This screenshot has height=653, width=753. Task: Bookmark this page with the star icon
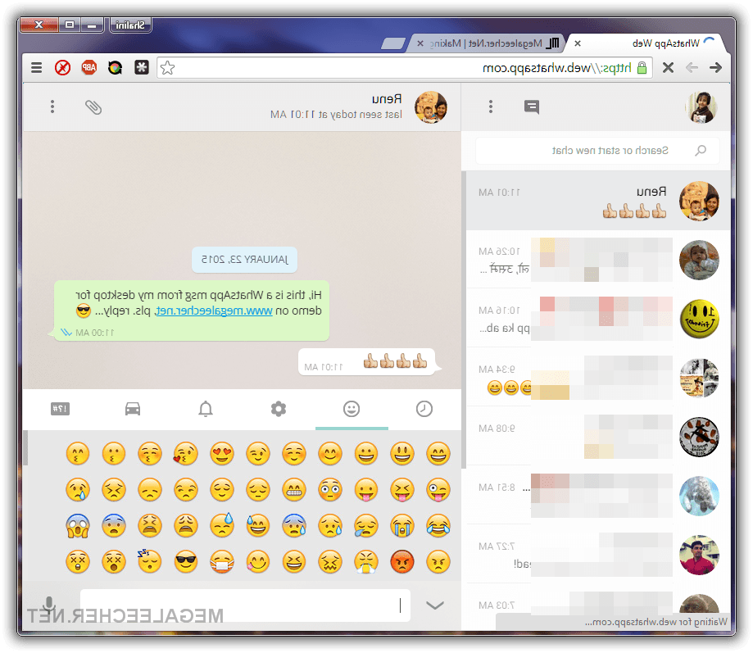point(167,68)
